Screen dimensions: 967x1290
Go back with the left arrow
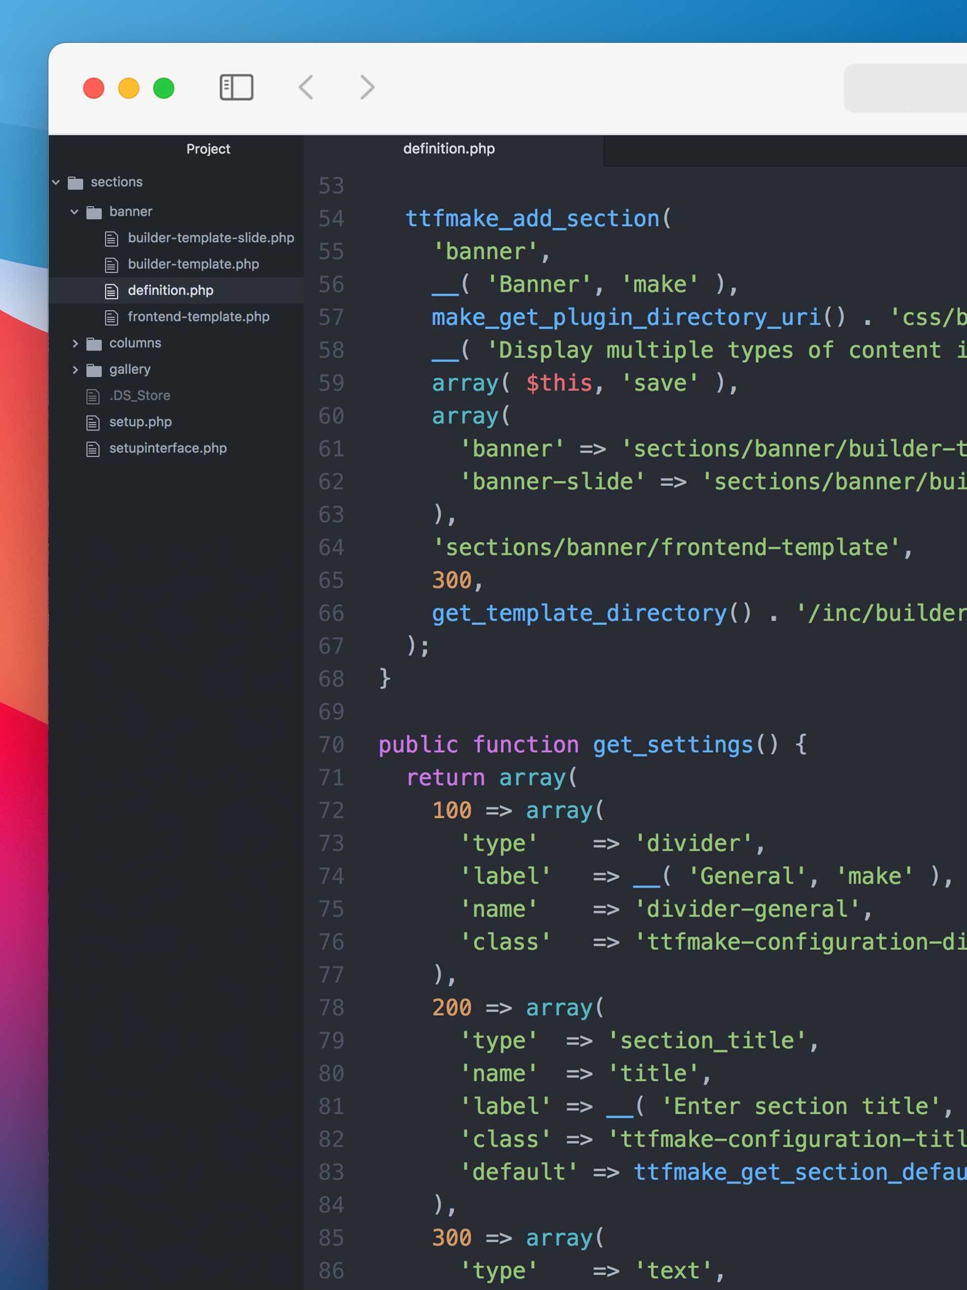point(306,87)
